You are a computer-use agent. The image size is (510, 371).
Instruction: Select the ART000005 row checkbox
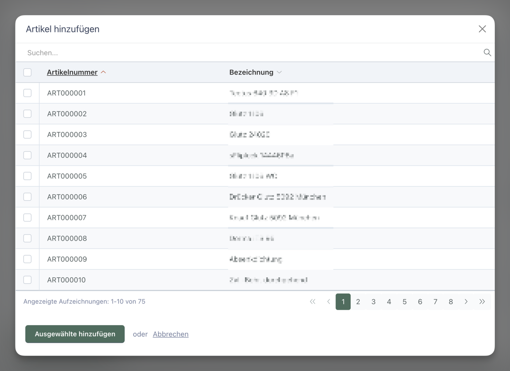[x=27, y=176]
